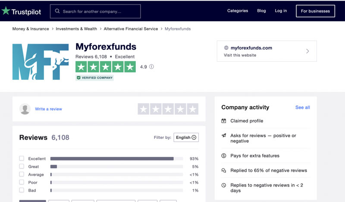Tick the Great filter checkbox
The width and height of the screenshot is (345, 202).
22,166
